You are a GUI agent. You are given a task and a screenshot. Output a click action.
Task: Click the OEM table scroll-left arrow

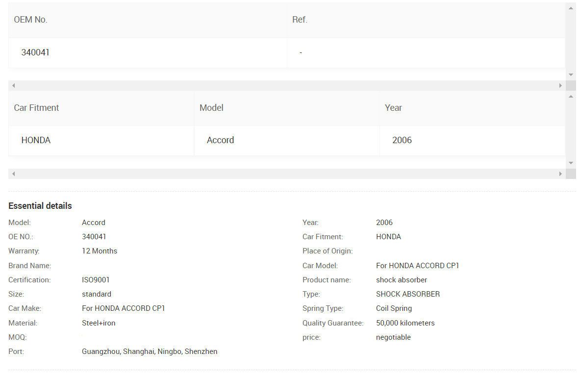(x=14, y=85)
